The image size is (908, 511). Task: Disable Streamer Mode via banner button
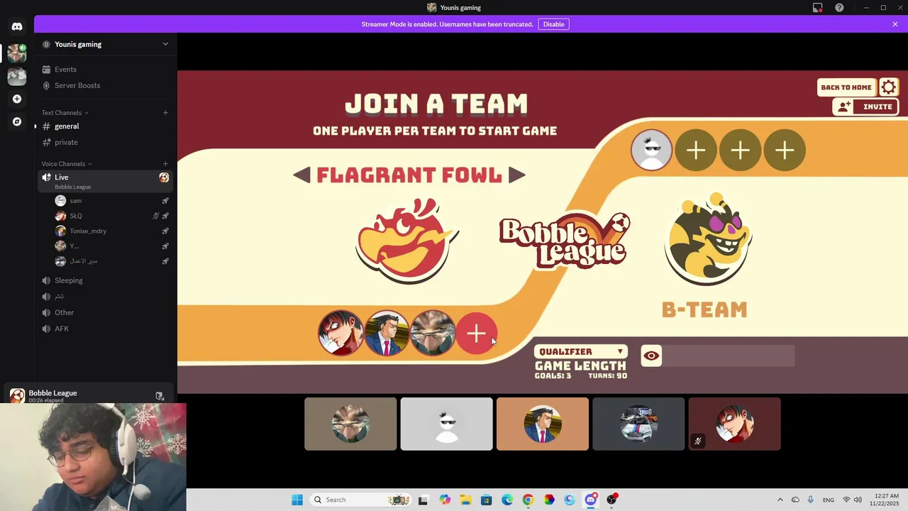tap(553, 24)
